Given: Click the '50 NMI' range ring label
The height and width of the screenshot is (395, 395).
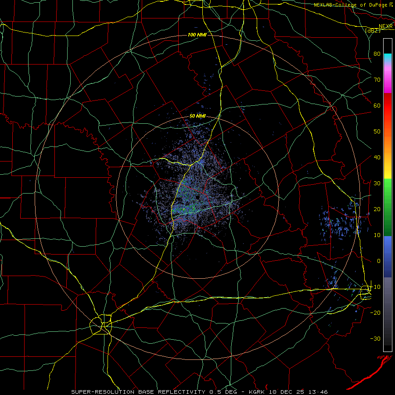Looking at the screenshot, I should (197, 116).
